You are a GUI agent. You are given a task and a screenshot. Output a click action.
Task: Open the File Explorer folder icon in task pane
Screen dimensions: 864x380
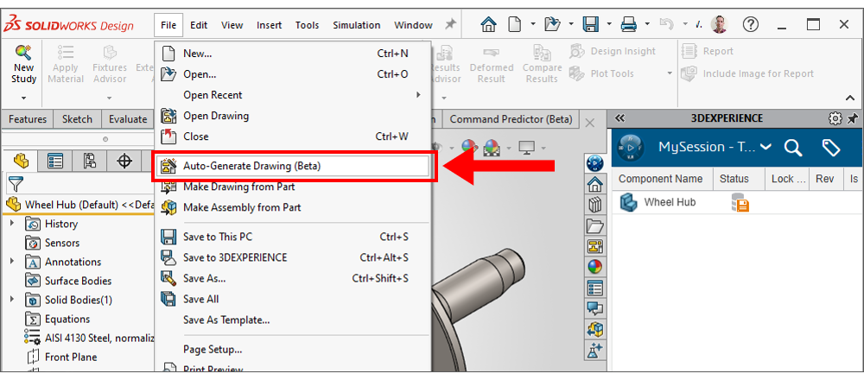(595, 225)
